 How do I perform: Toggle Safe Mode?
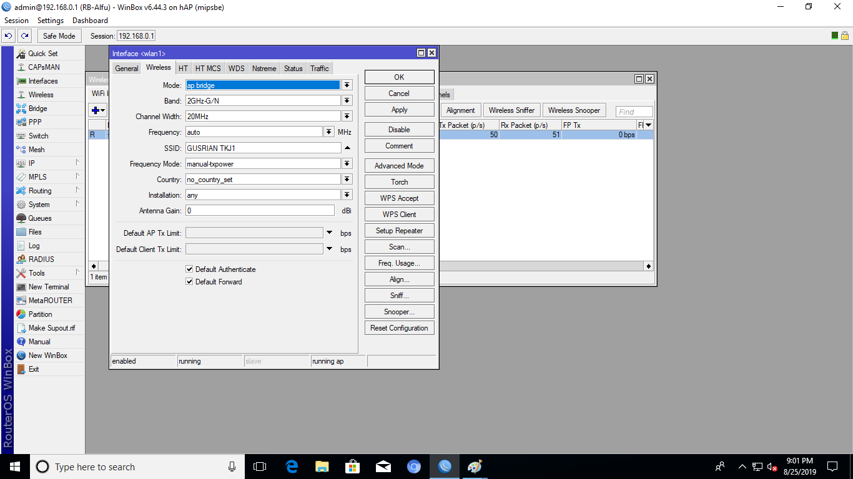59,36
